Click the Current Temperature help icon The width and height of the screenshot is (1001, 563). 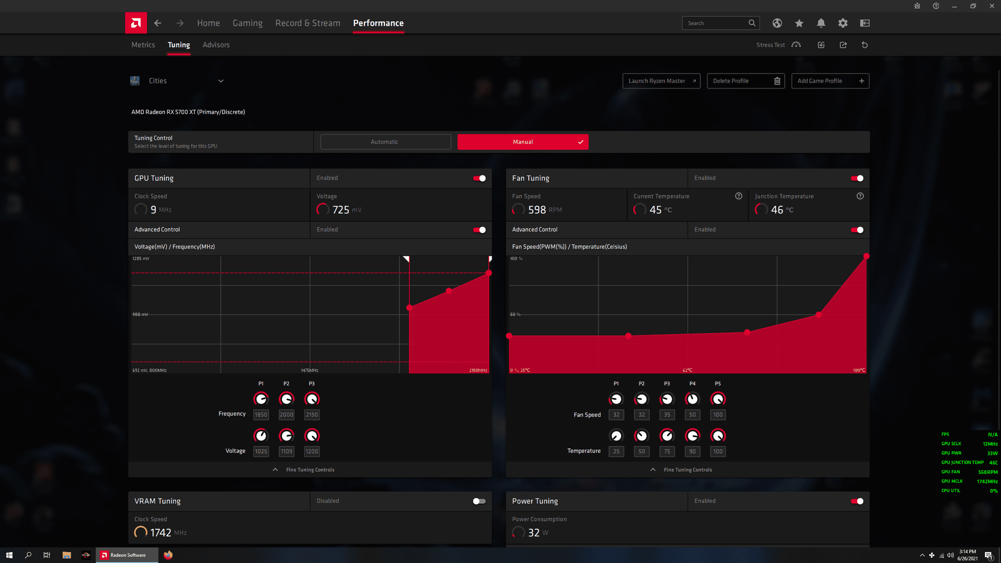739,196
